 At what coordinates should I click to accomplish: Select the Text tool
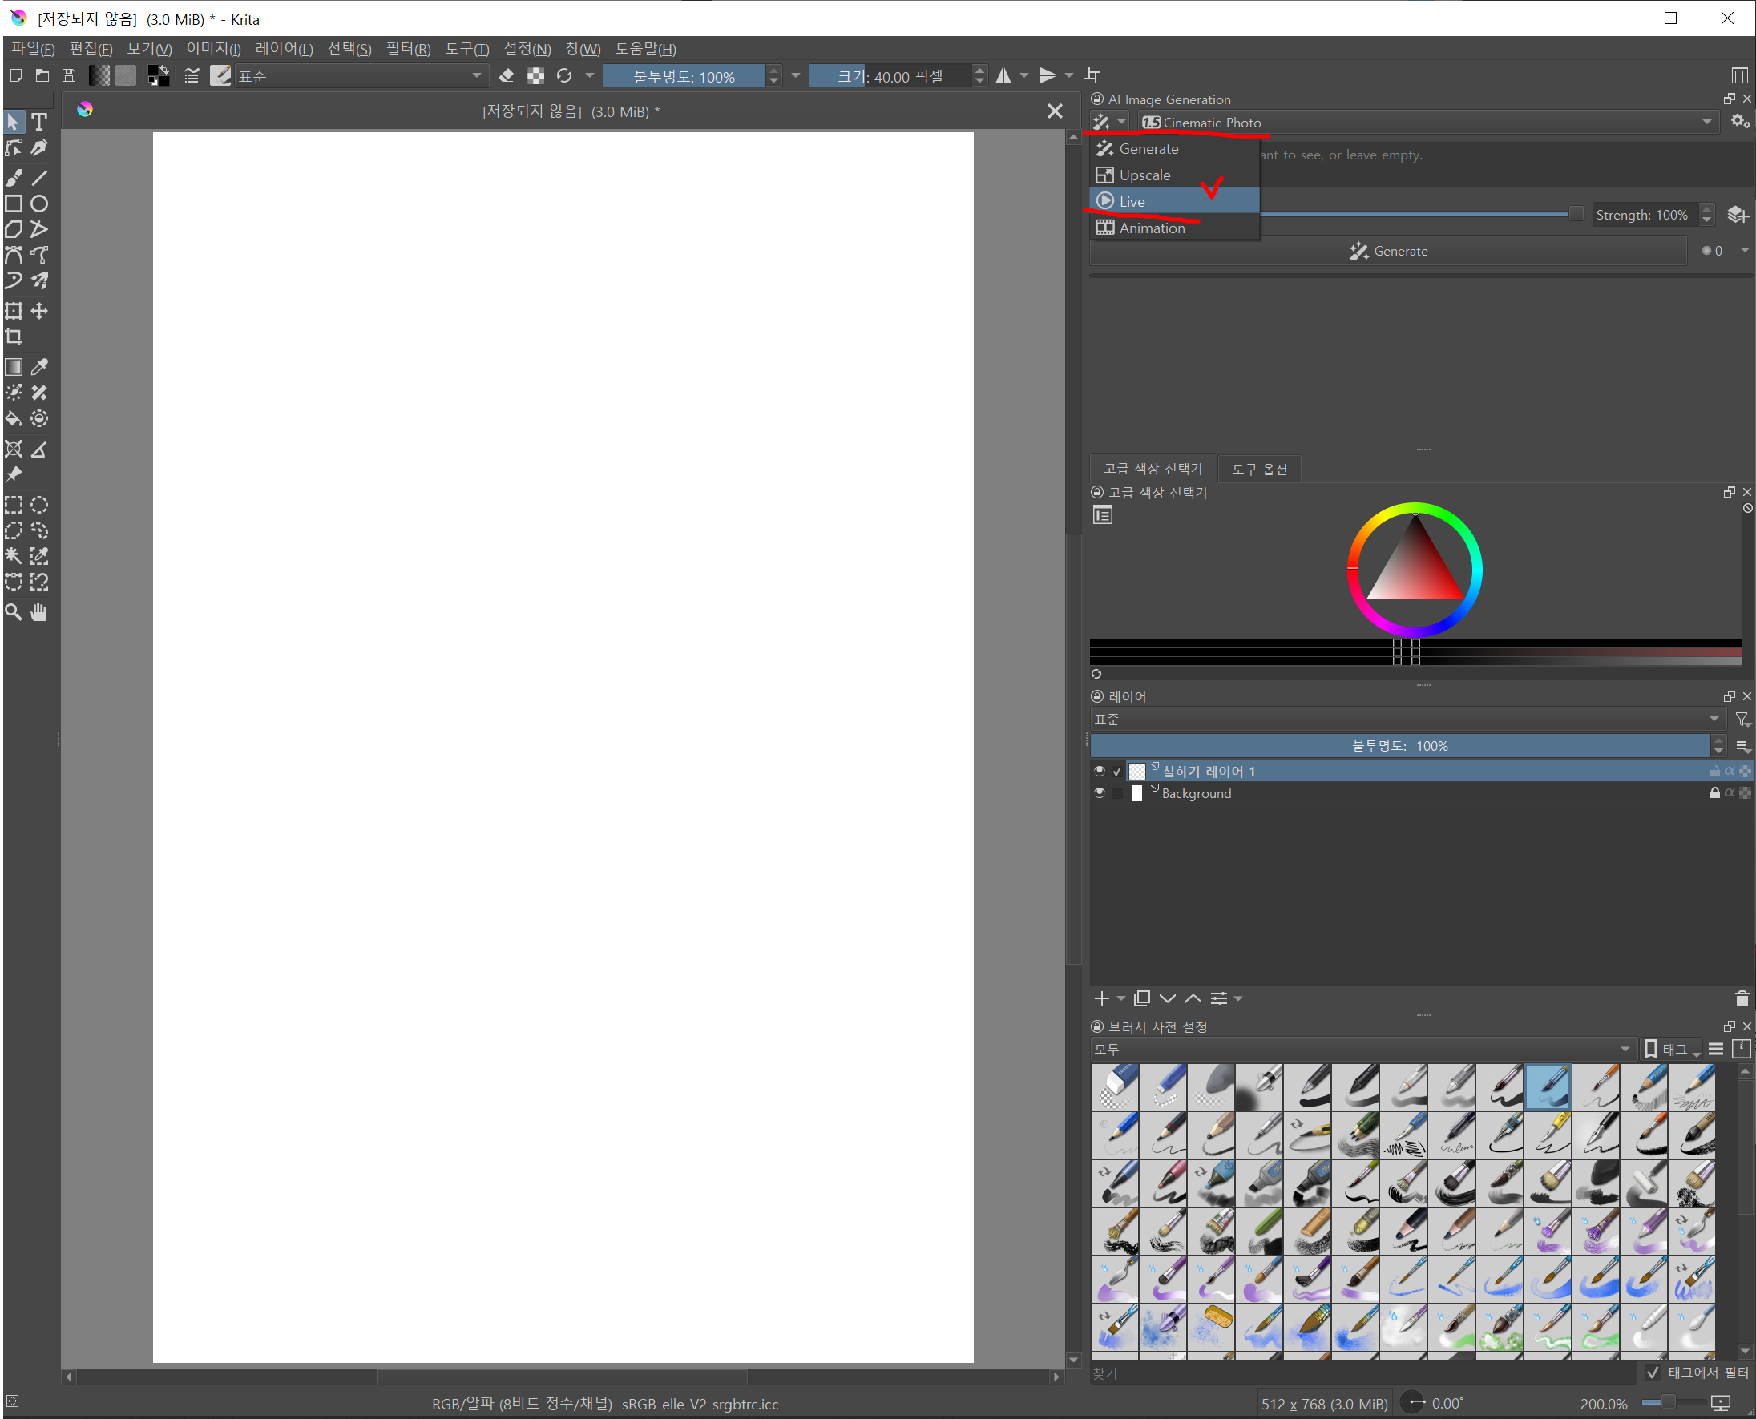tap(38, 123)
